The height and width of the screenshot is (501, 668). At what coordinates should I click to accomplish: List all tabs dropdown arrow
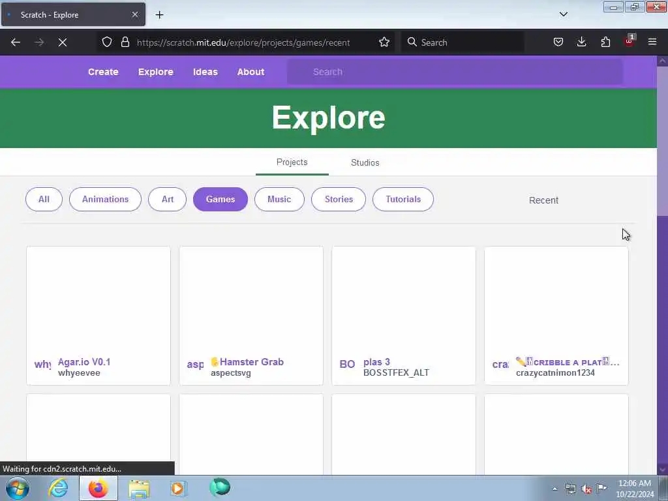[x=563, y=14]
